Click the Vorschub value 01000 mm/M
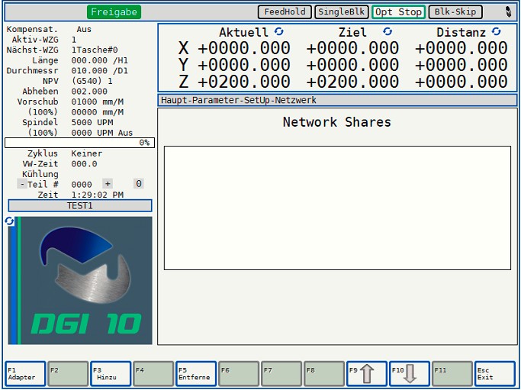 98,102
